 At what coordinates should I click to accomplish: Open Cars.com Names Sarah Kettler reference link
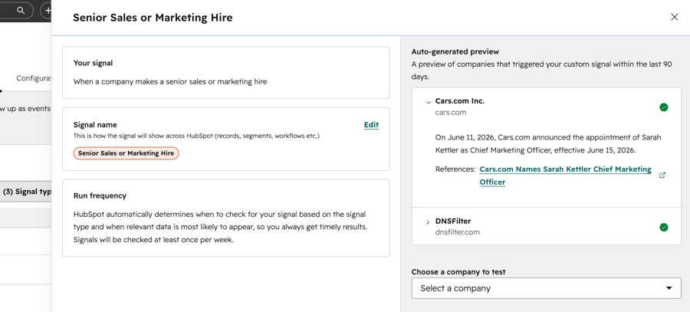(565, 176)
